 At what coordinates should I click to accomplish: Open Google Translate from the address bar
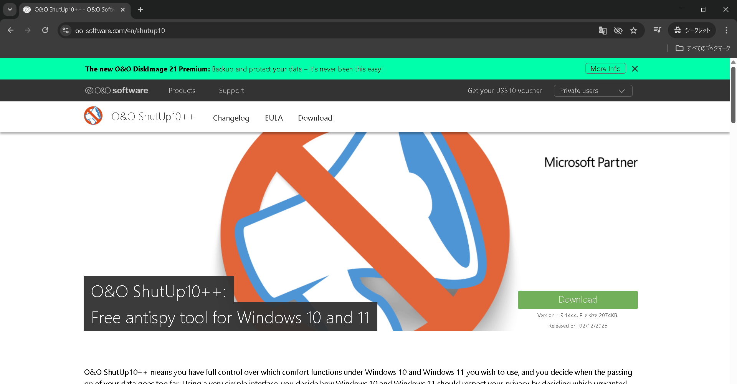(x=603, y=30)
